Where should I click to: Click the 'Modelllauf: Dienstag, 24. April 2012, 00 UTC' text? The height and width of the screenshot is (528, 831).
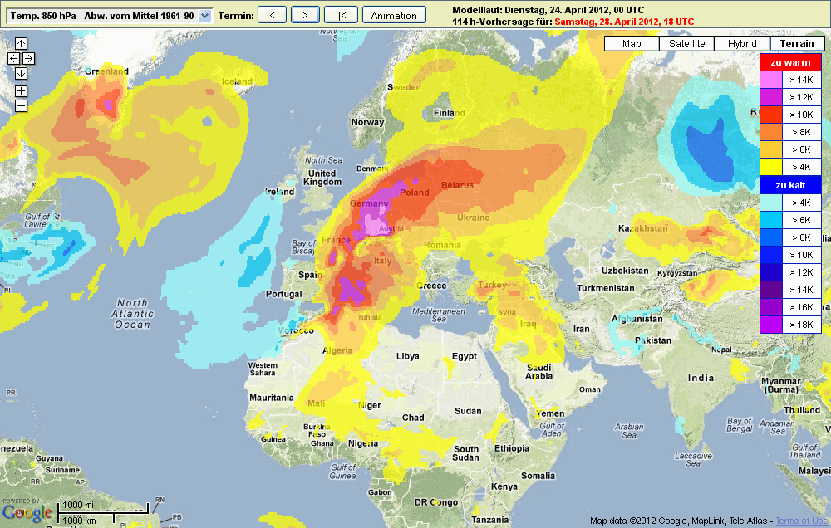[548, 10]
